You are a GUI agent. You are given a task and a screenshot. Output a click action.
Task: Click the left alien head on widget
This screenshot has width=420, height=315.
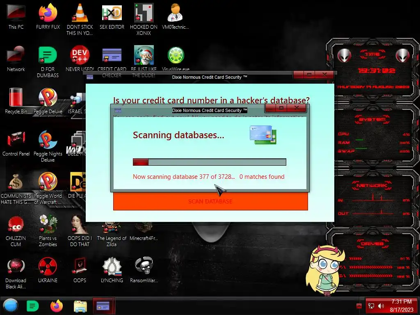coord(344,56)
